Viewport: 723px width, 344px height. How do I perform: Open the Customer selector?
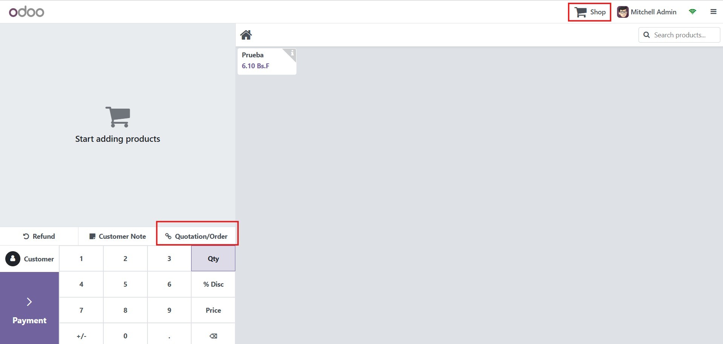(30, 259)
